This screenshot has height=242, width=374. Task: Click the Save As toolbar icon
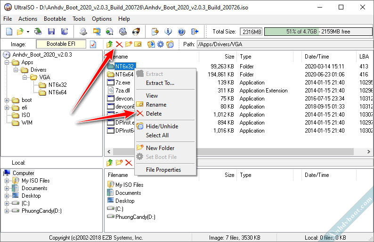pyautogui.click(x=65, y=32)
